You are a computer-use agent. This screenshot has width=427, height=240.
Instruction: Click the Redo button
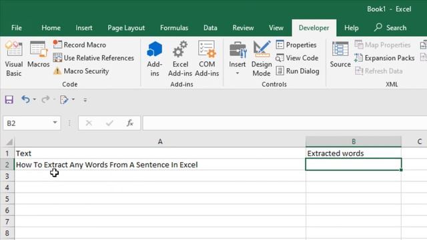tap(45, 99)
